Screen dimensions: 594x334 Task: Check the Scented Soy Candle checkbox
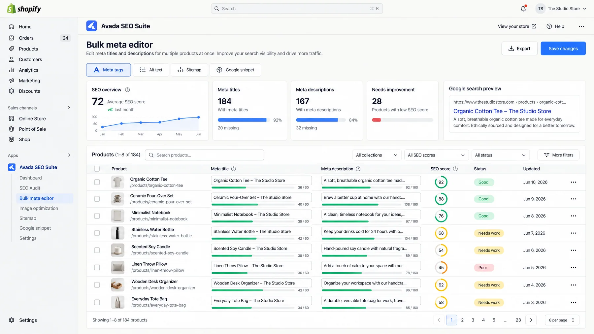click(x=97, y=250)
